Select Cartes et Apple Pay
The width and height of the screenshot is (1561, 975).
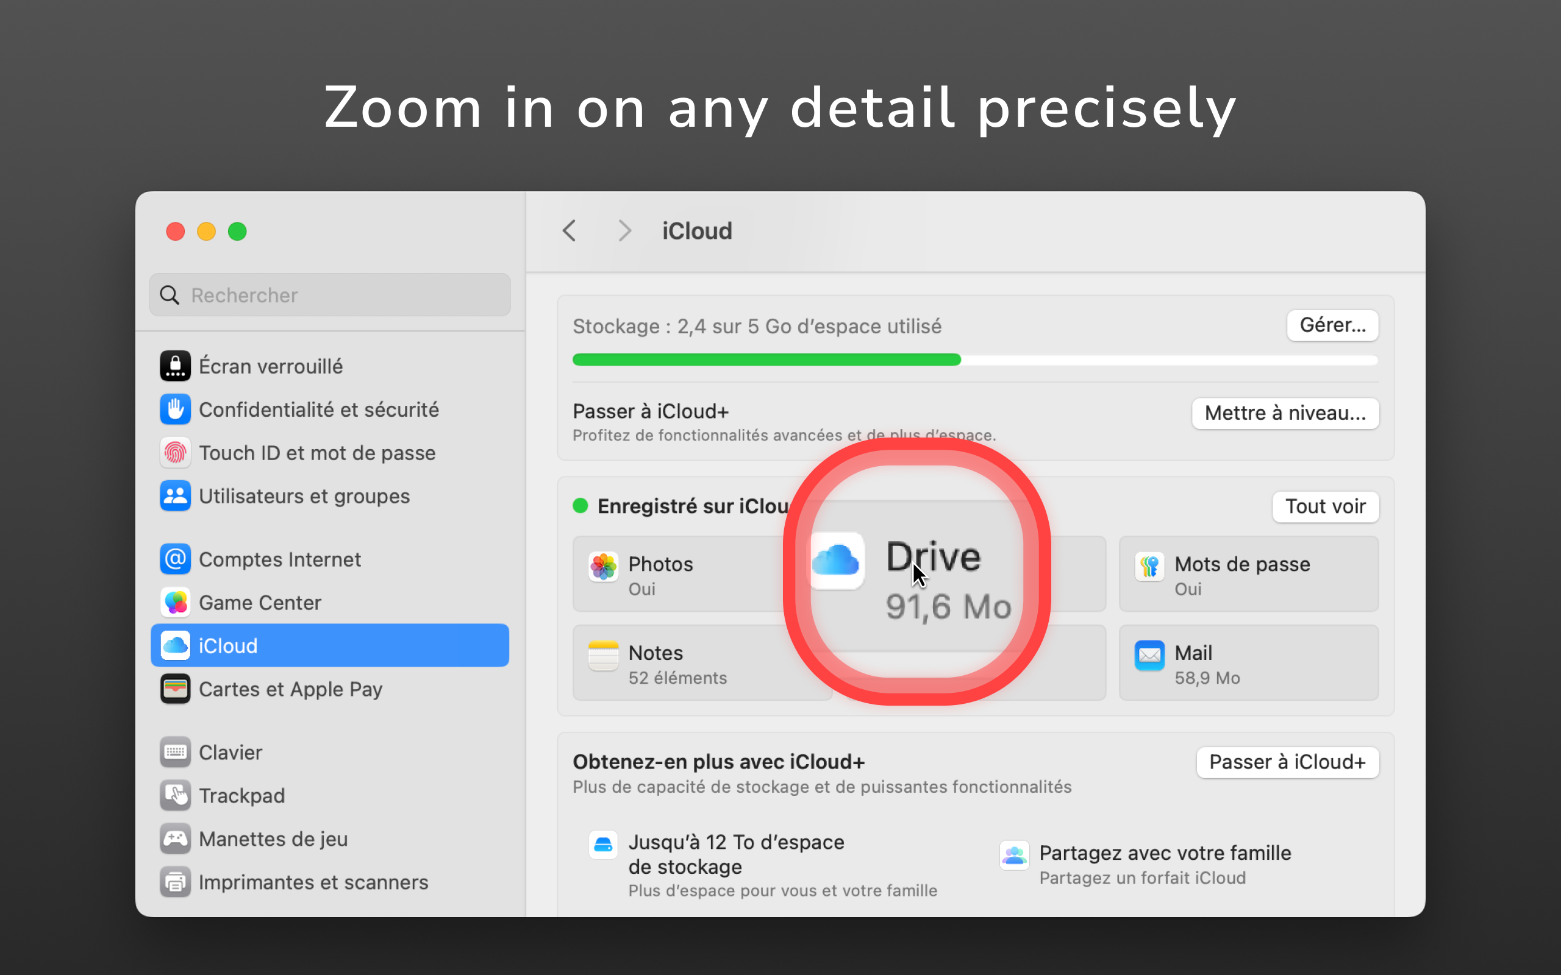[x=330, y=689]
